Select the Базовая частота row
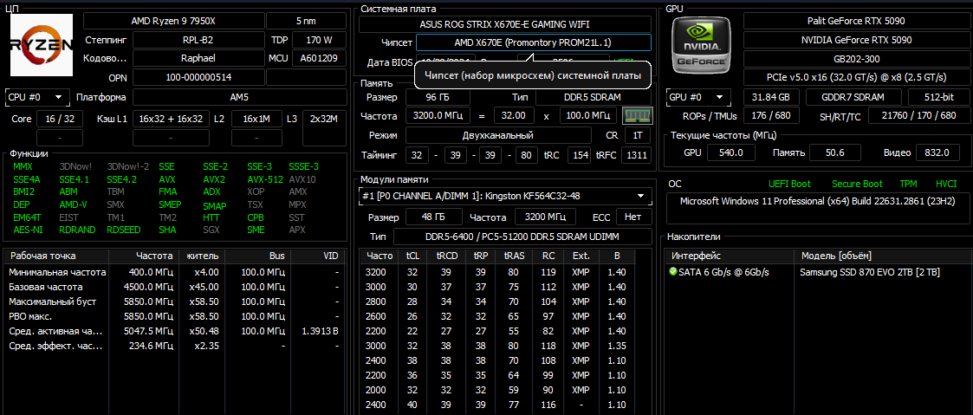Image resolution: width=973 pixels, height=415 pixels. (x=174, y=288)
